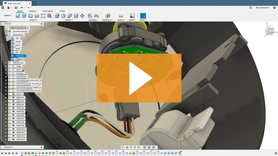Click the ViewCube FRONT face
This screenshot has height=156, width=278.
point(271,29)
